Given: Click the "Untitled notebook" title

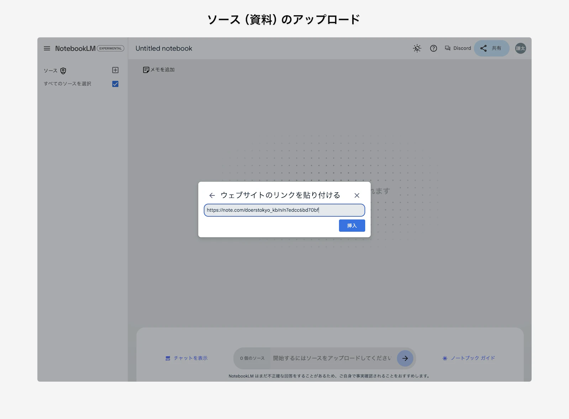Looking at the screenshot, I should (164, 48).
